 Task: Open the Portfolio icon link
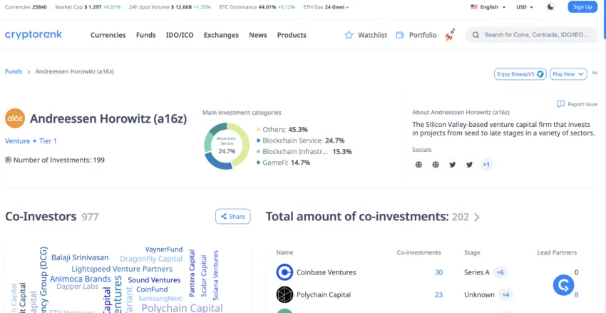pos(400,35)
